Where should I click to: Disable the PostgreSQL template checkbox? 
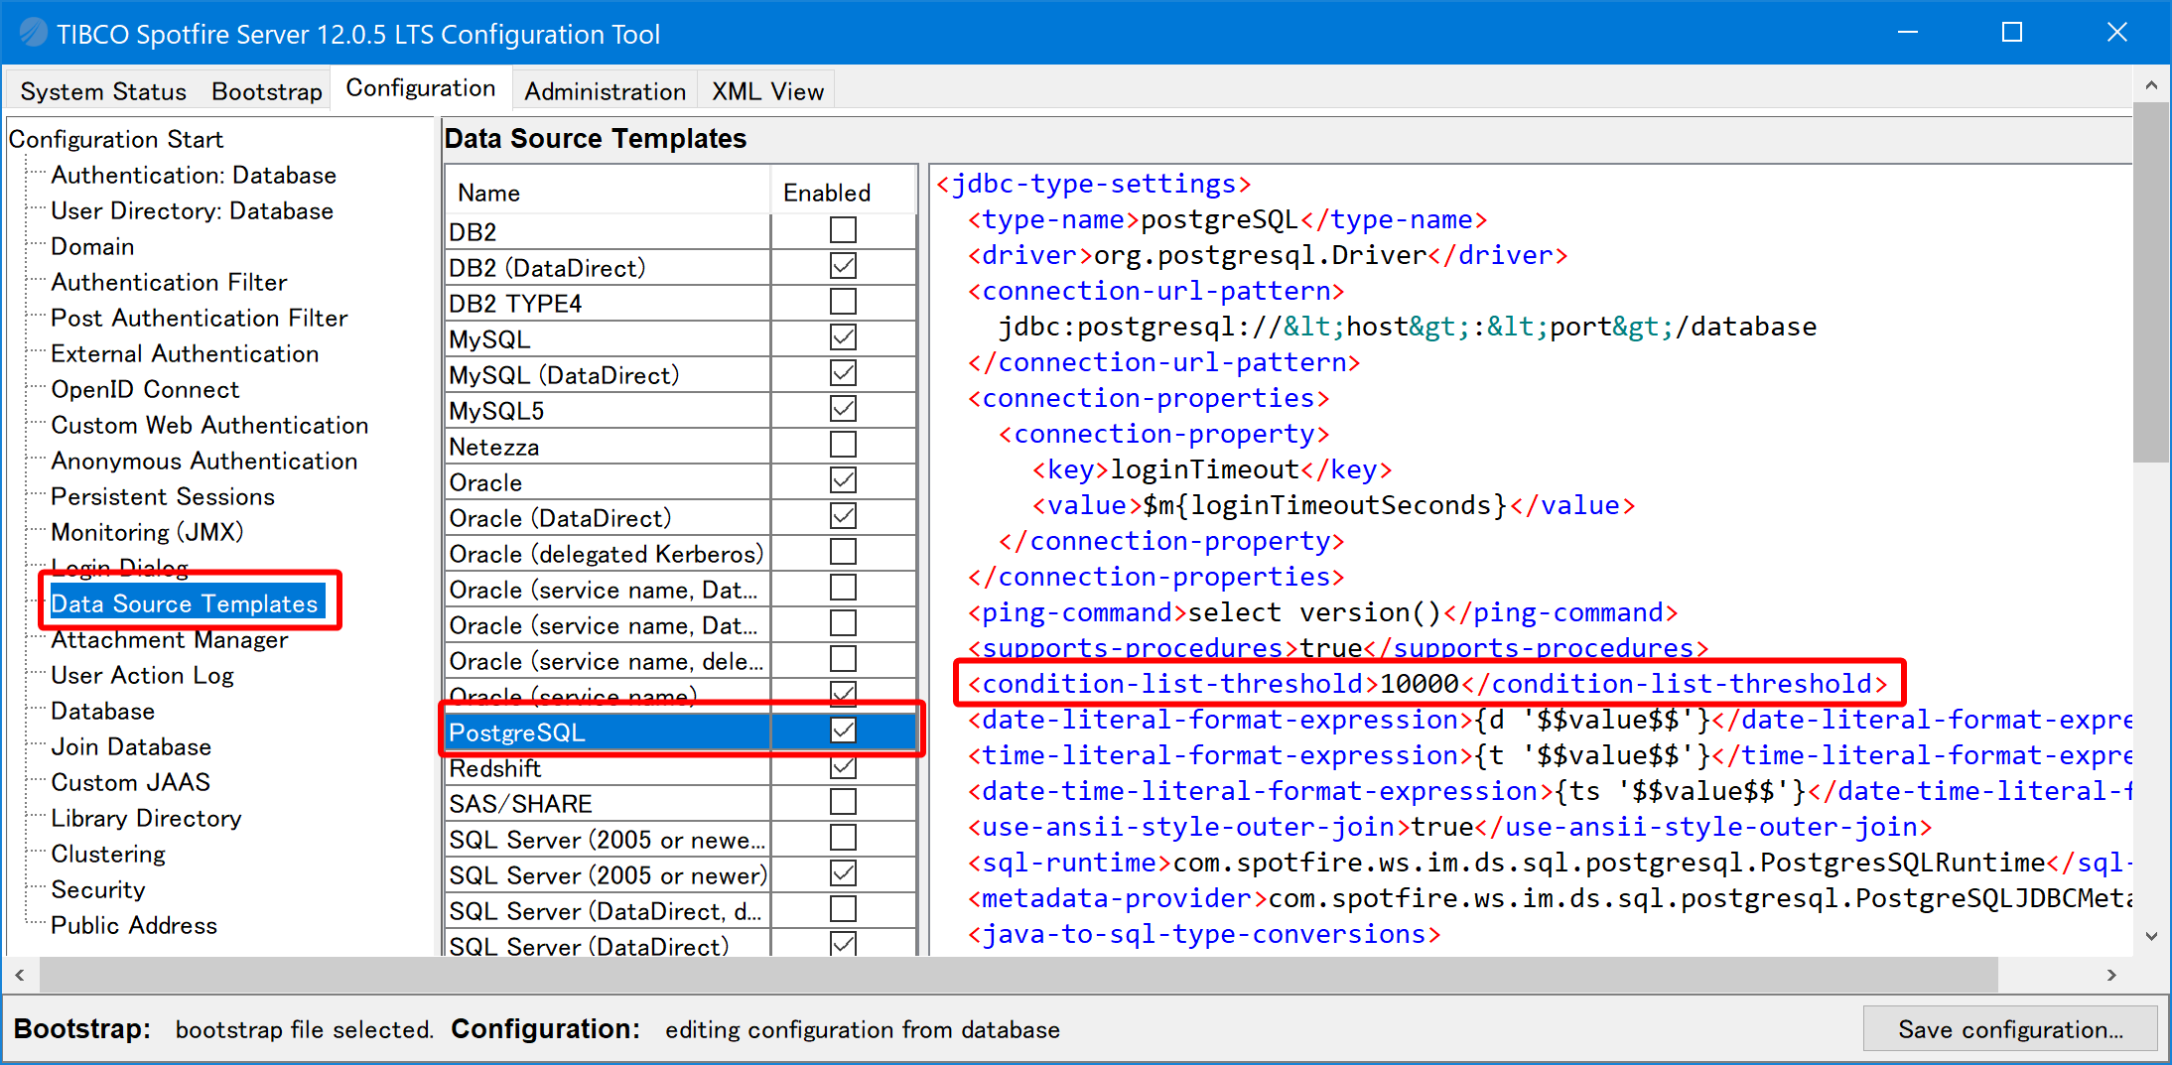[x=843, y=731]
